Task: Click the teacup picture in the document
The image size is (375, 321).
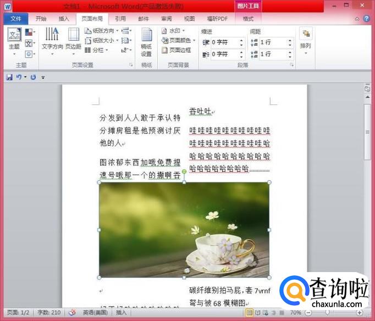Action: (x=184, y=230)
